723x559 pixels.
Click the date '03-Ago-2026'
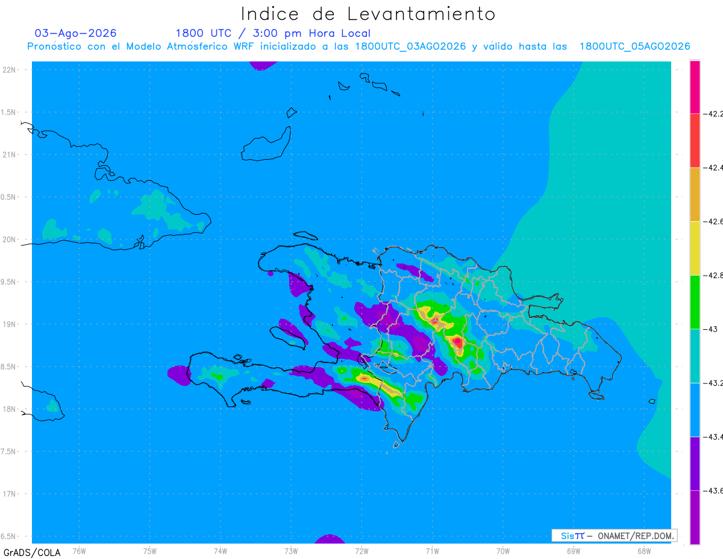pos(75,33)
